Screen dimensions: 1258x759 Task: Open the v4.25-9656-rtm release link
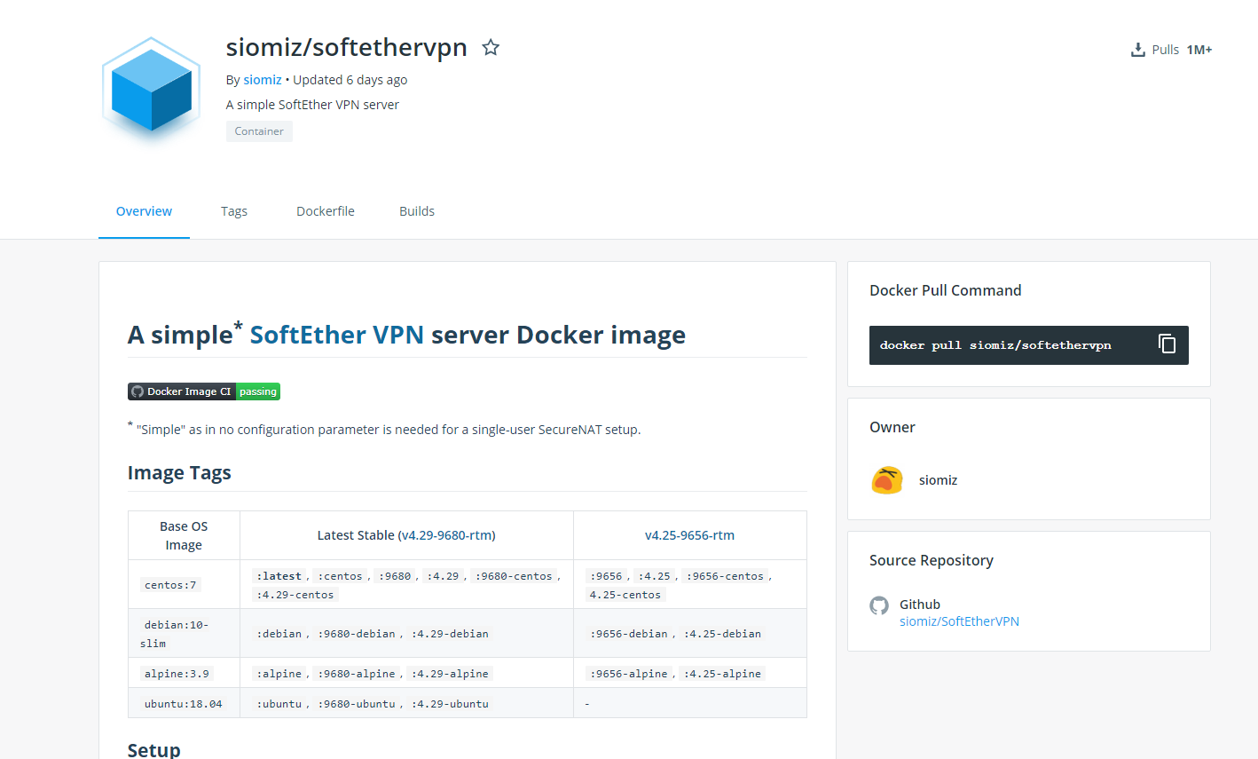(x=689, y=535)
